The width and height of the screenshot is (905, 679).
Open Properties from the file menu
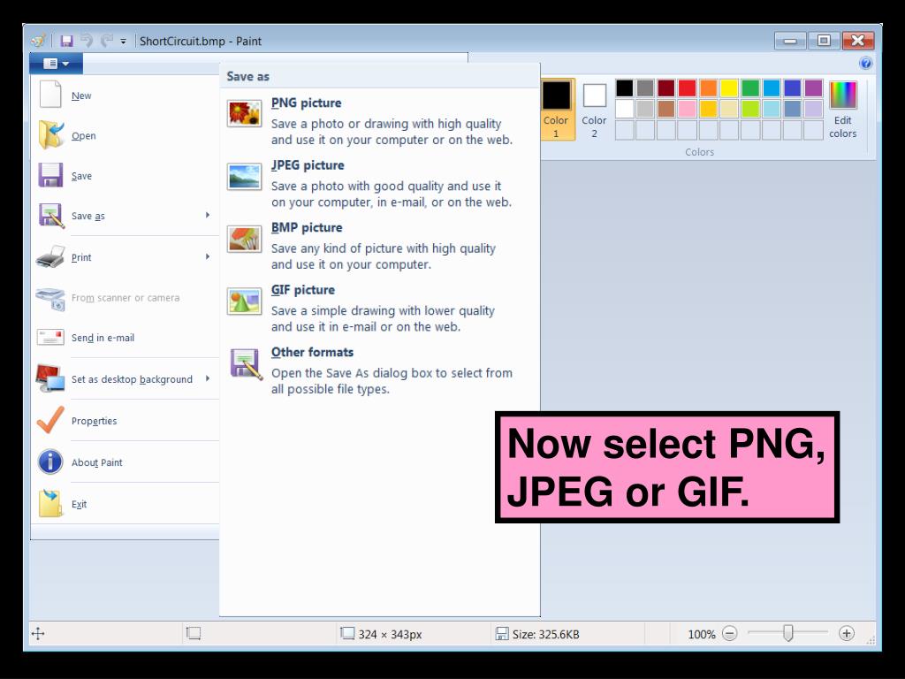125,420
